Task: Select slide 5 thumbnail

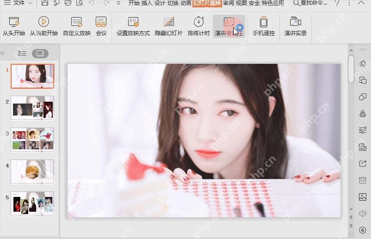Action: (32, 203)
